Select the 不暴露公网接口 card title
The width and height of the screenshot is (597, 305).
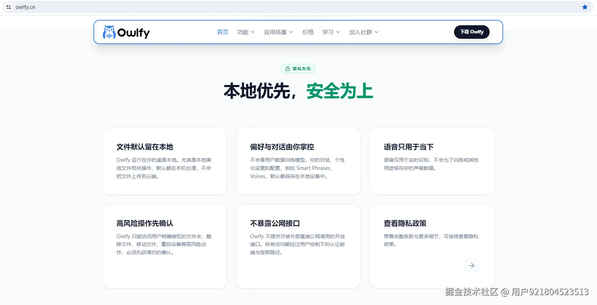pos(275,223)
